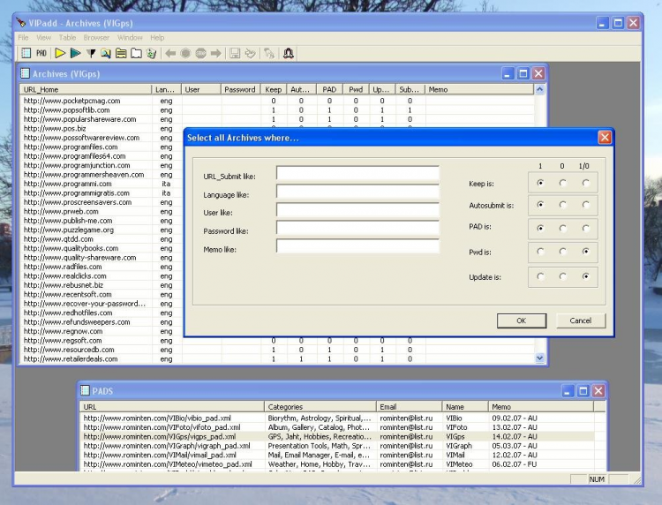
Task: Click the black filter funnel toolbar icon
Action: pyautogui.click(x=91, y=53)
